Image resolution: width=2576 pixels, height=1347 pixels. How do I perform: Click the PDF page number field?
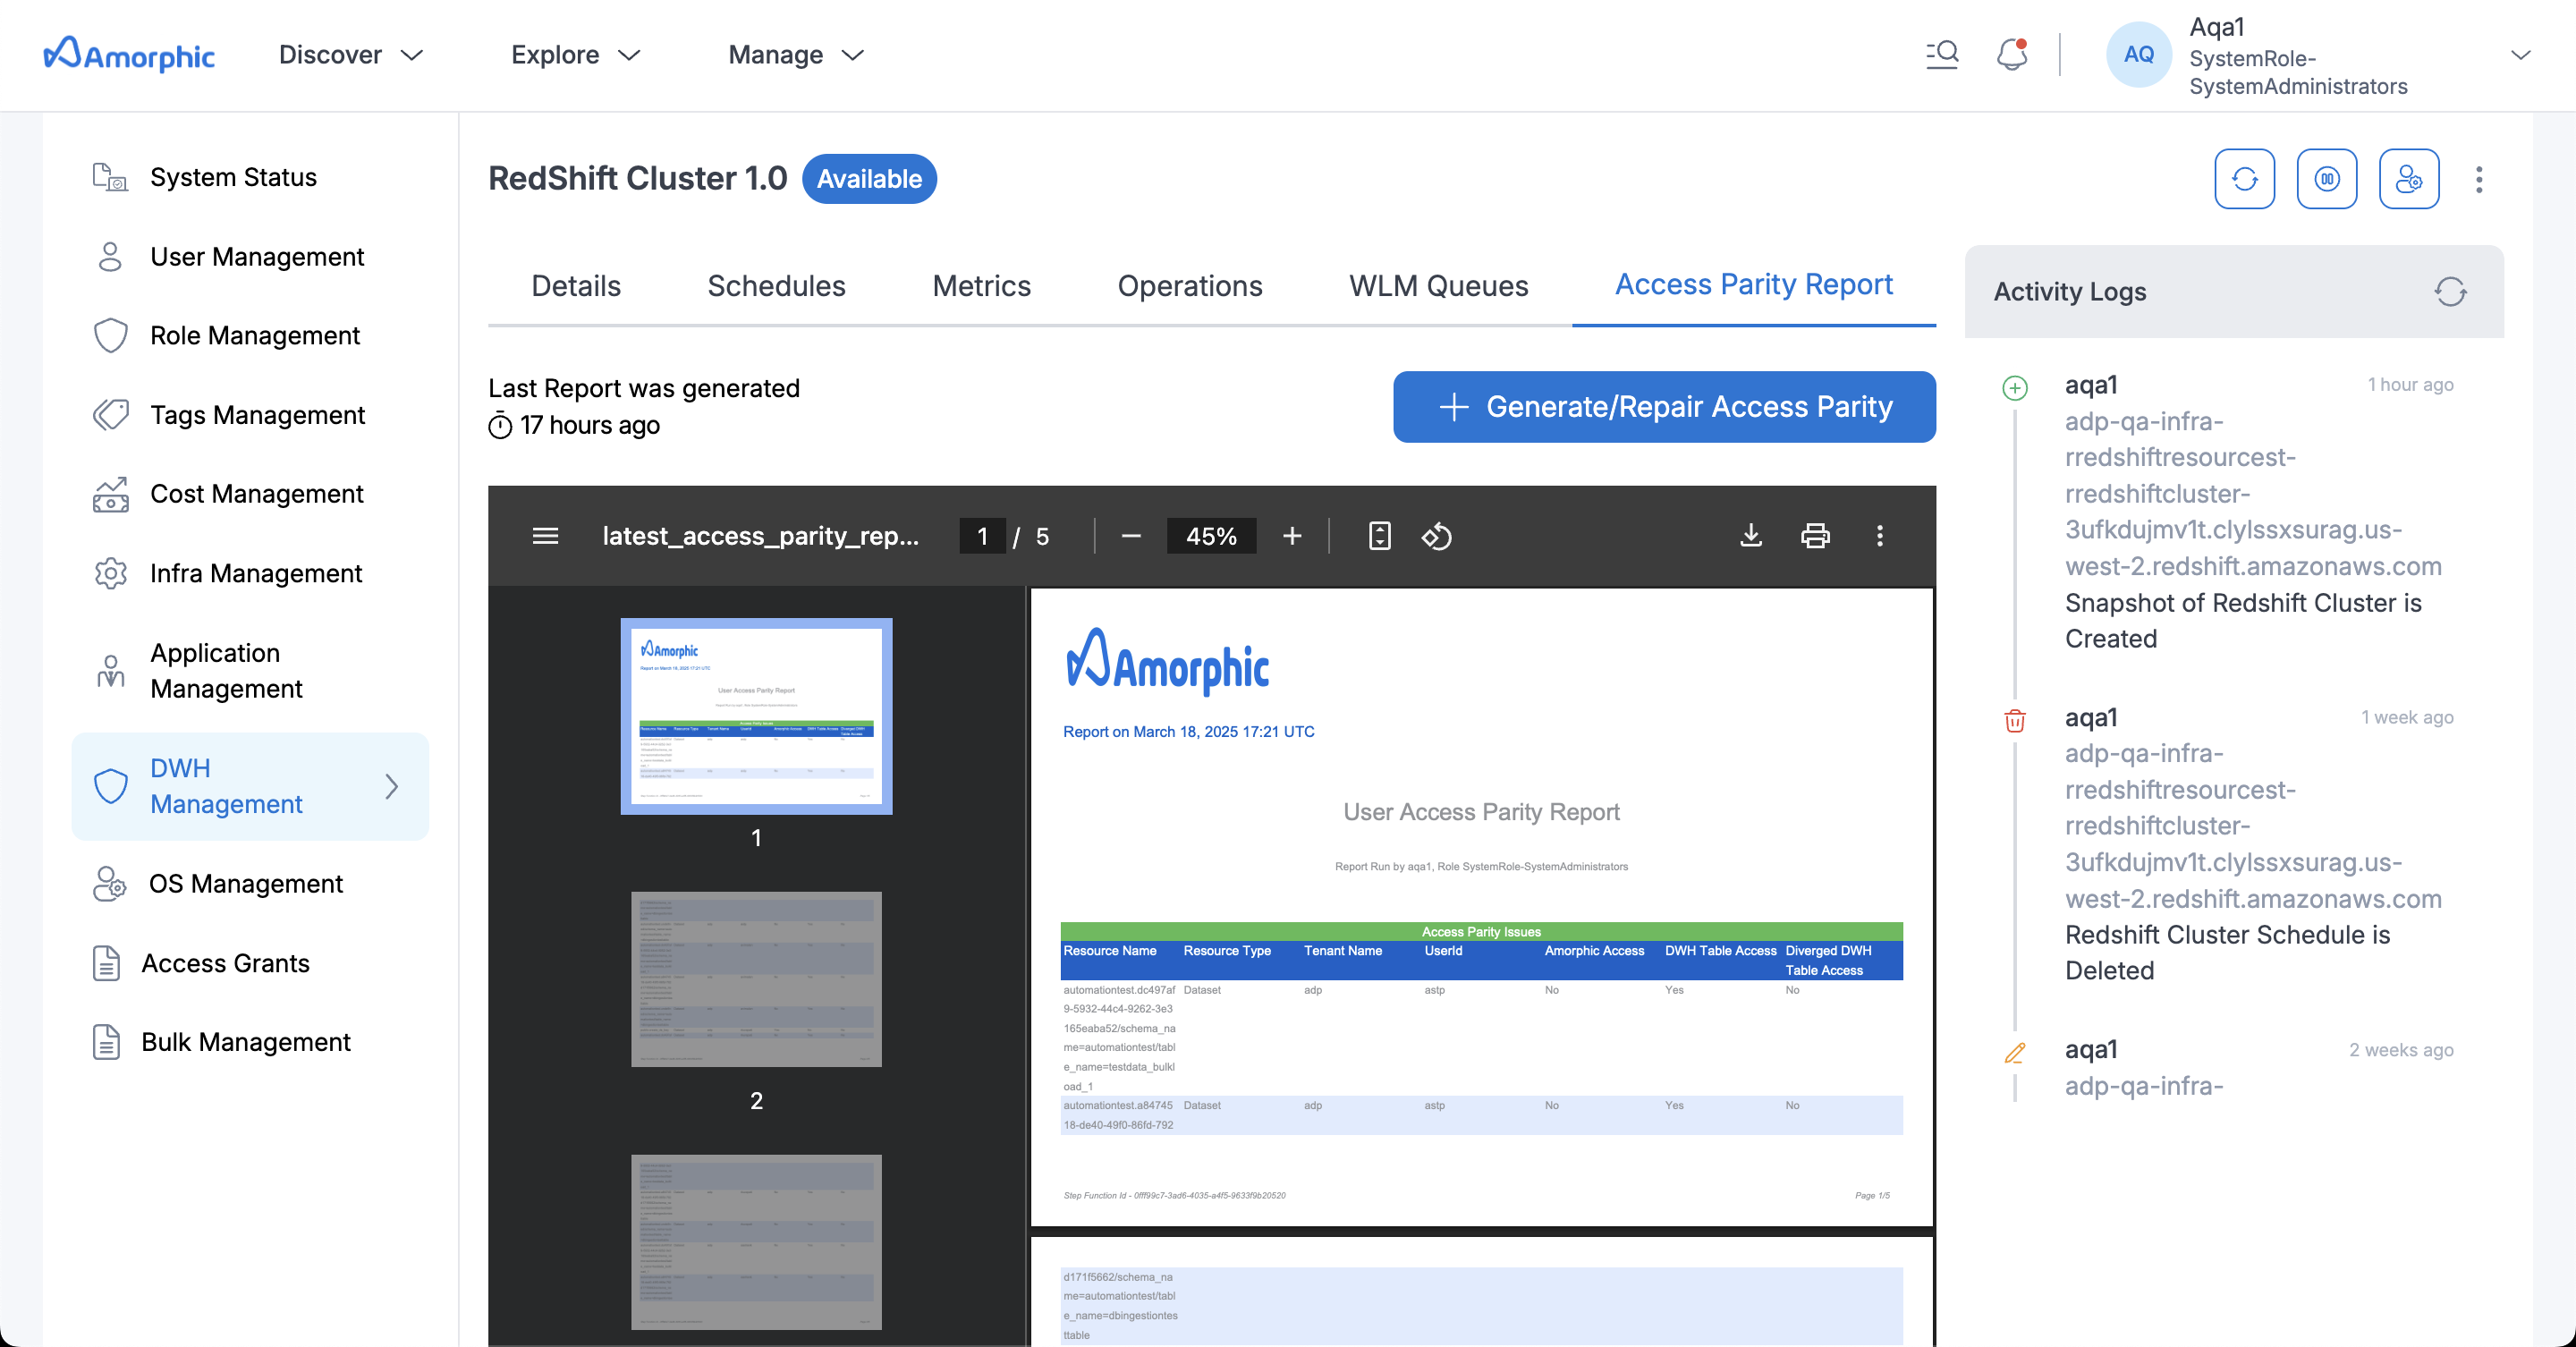(982, 536)
